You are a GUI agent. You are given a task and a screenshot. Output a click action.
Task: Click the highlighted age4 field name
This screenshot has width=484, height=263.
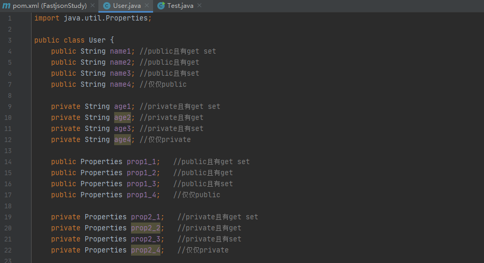click(122, 140)
